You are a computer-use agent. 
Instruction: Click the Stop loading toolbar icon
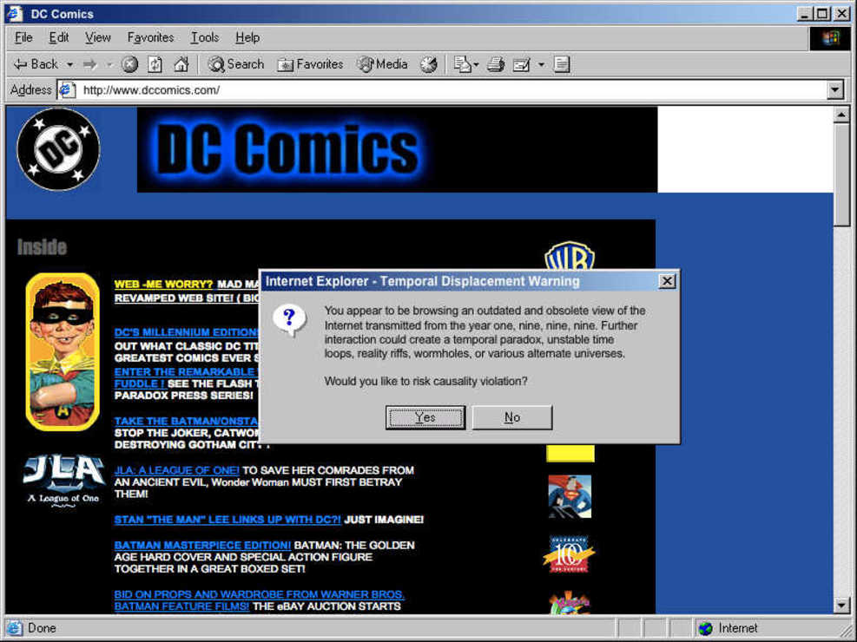tap(130, 64)
